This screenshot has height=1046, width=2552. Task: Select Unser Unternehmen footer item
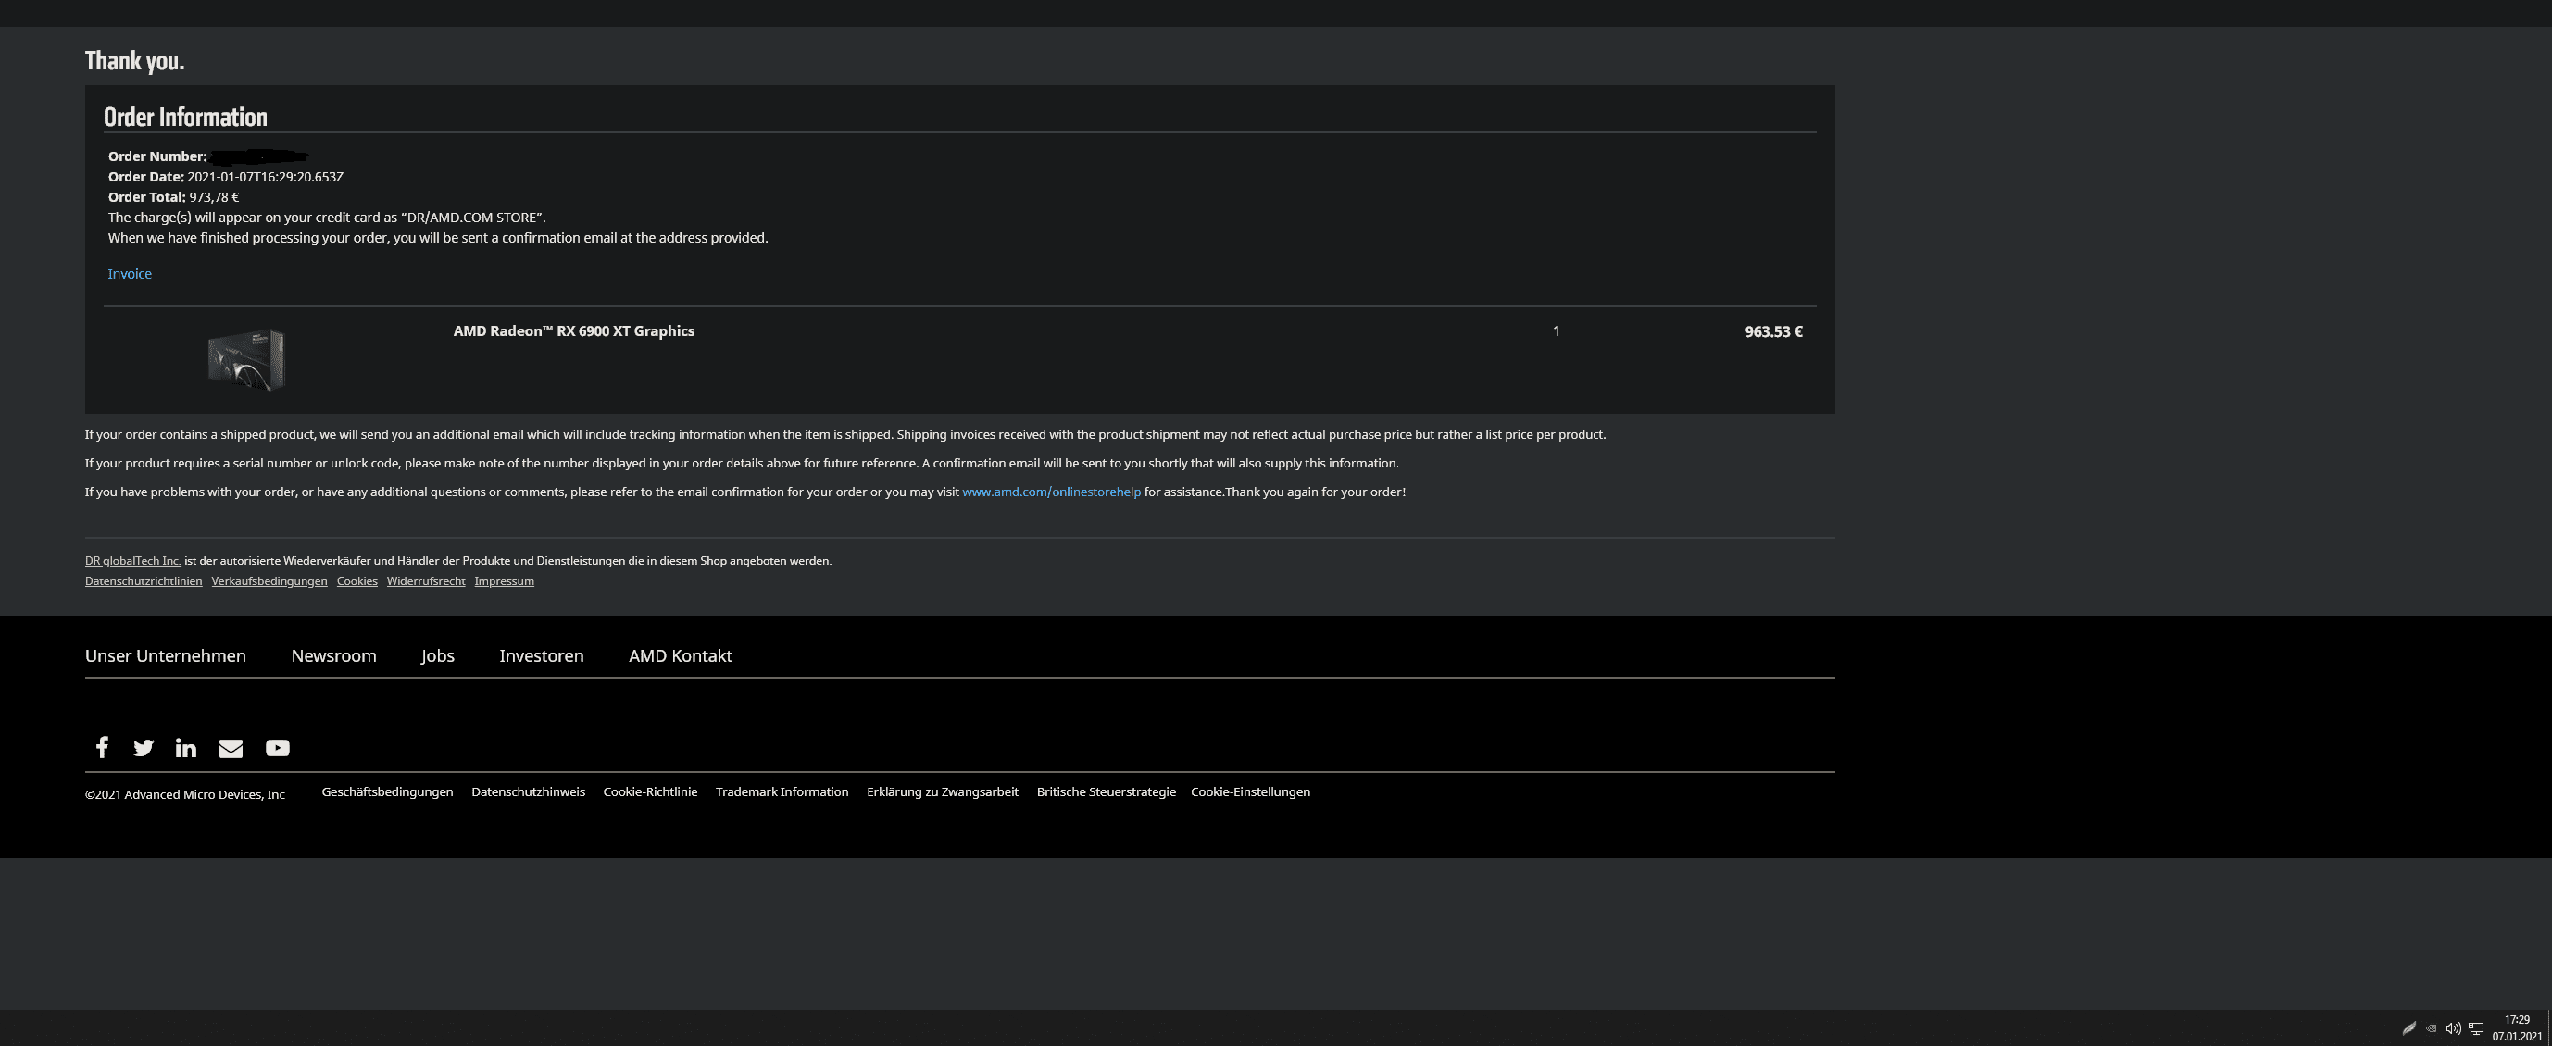tap(166, 655)
